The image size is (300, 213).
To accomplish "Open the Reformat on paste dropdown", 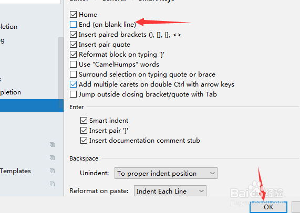I will click(170, 191).
